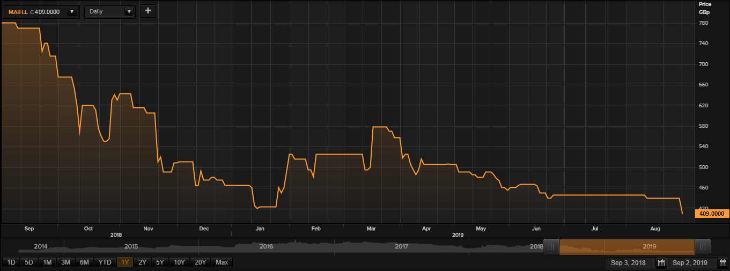Show the Max time range

pyautogui.click(x=222, y=262)
